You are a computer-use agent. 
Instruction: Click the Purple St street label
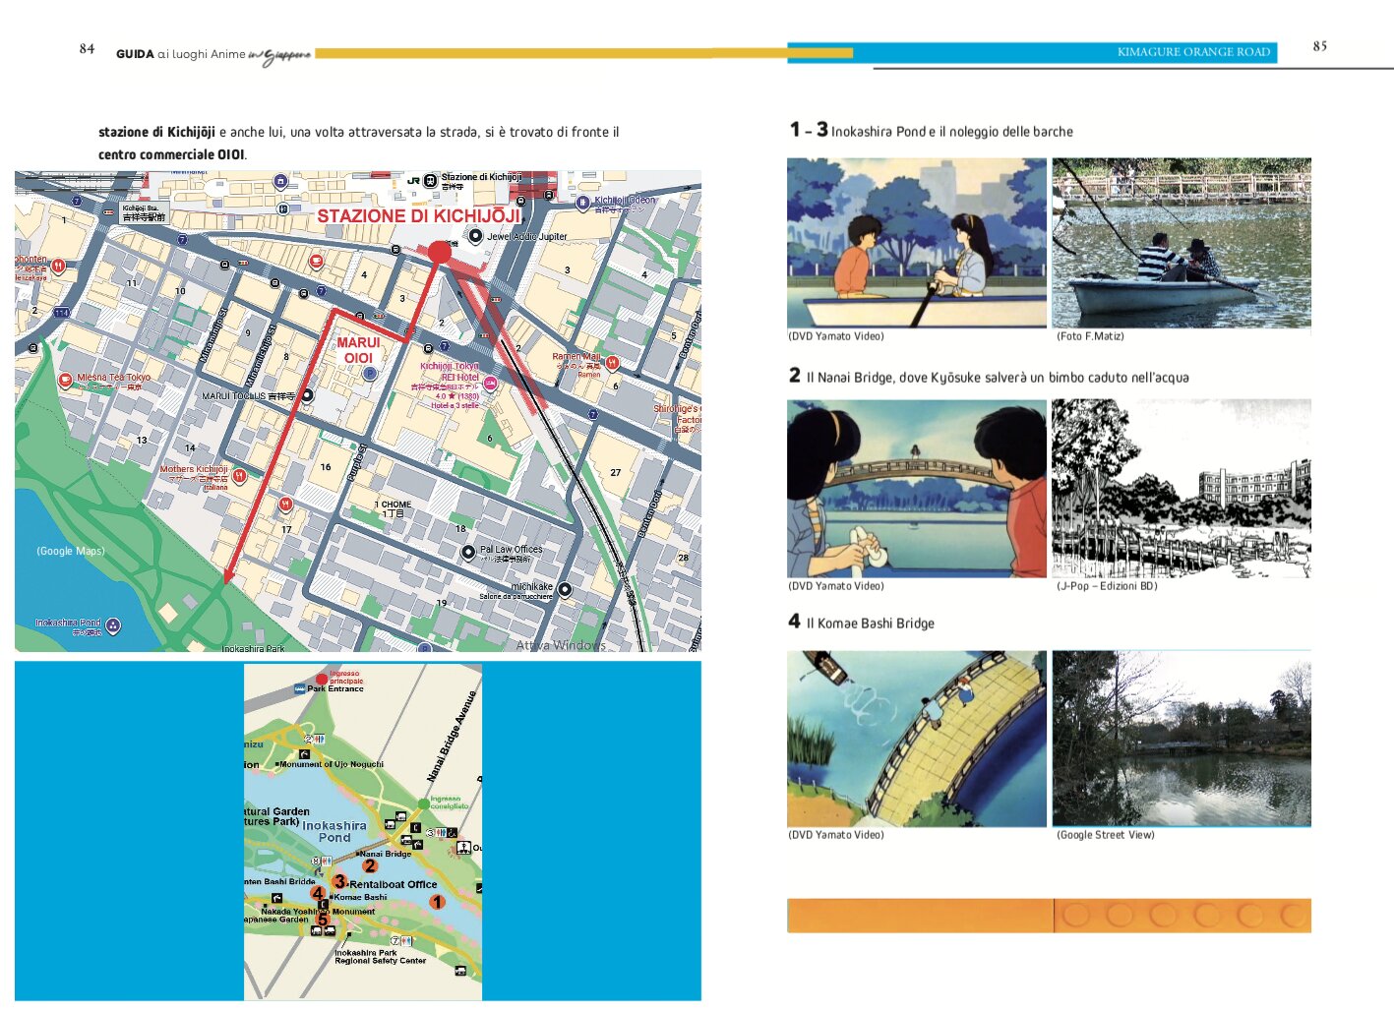pyautogui.click(x=357, y=462)
